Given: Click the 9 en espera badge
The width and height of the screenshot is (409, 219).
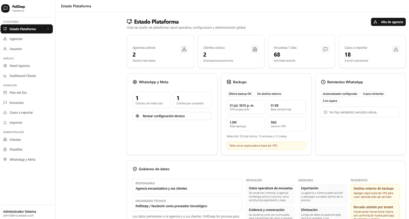Looking at the screenshot, I should point(330,101).
